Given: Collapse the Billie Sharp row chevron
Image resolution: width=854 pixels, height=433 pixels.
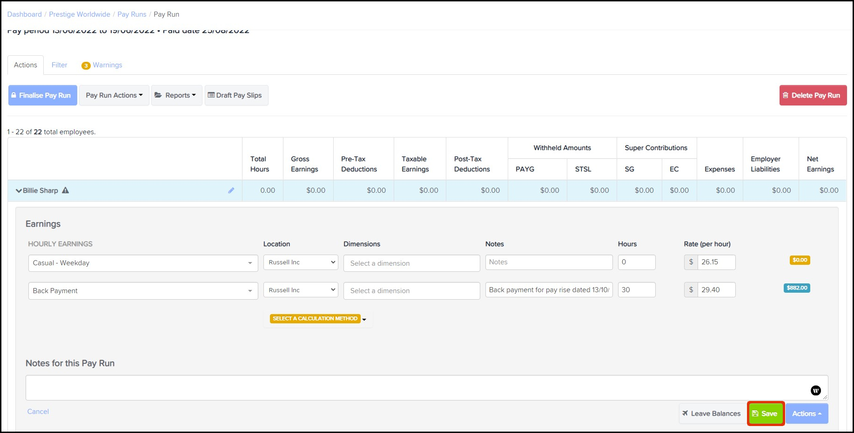Looking at the screenshot, I should tap(19, 190).
